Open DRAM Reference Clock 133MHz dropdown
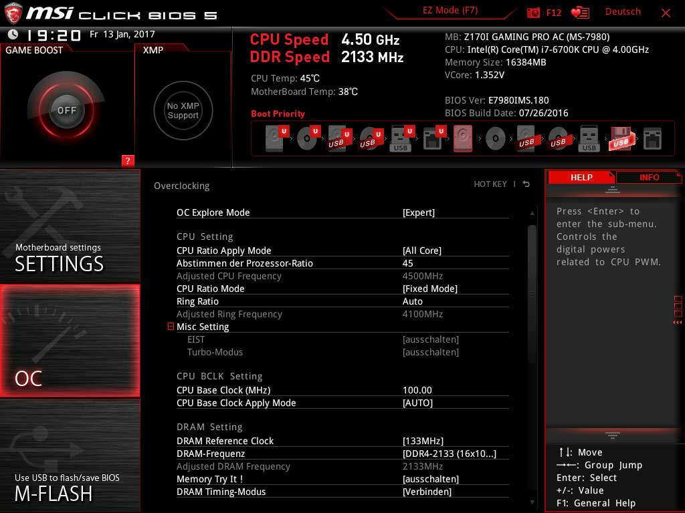Image resolution: width=685 pixels, height=513 pixels. coord(423,441)
